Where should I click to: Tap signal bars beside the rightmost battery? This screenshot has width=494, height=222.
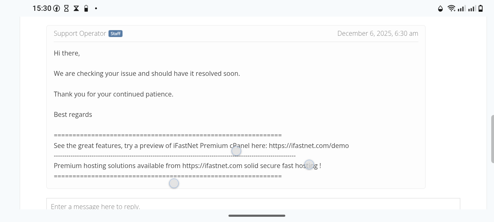click(472, 9)
